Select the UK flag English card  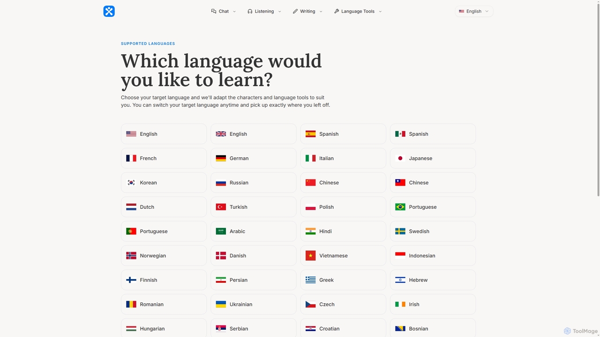[x=253, y=134]
